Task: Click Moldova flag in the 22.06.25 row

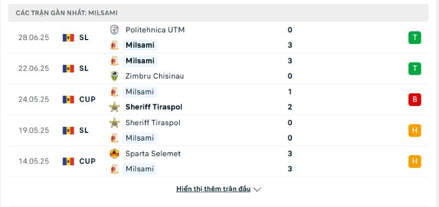Action: click(68, 69)
